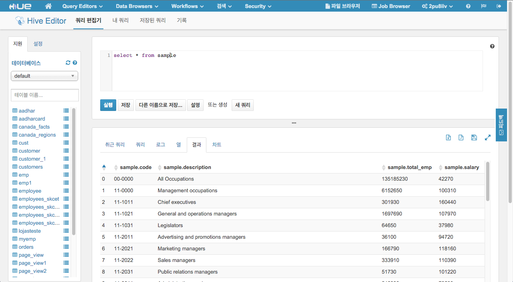Viewport: 513px width, 282px height.
Task: Preview data icon for lojasteste table
Action: pos(66,231)
